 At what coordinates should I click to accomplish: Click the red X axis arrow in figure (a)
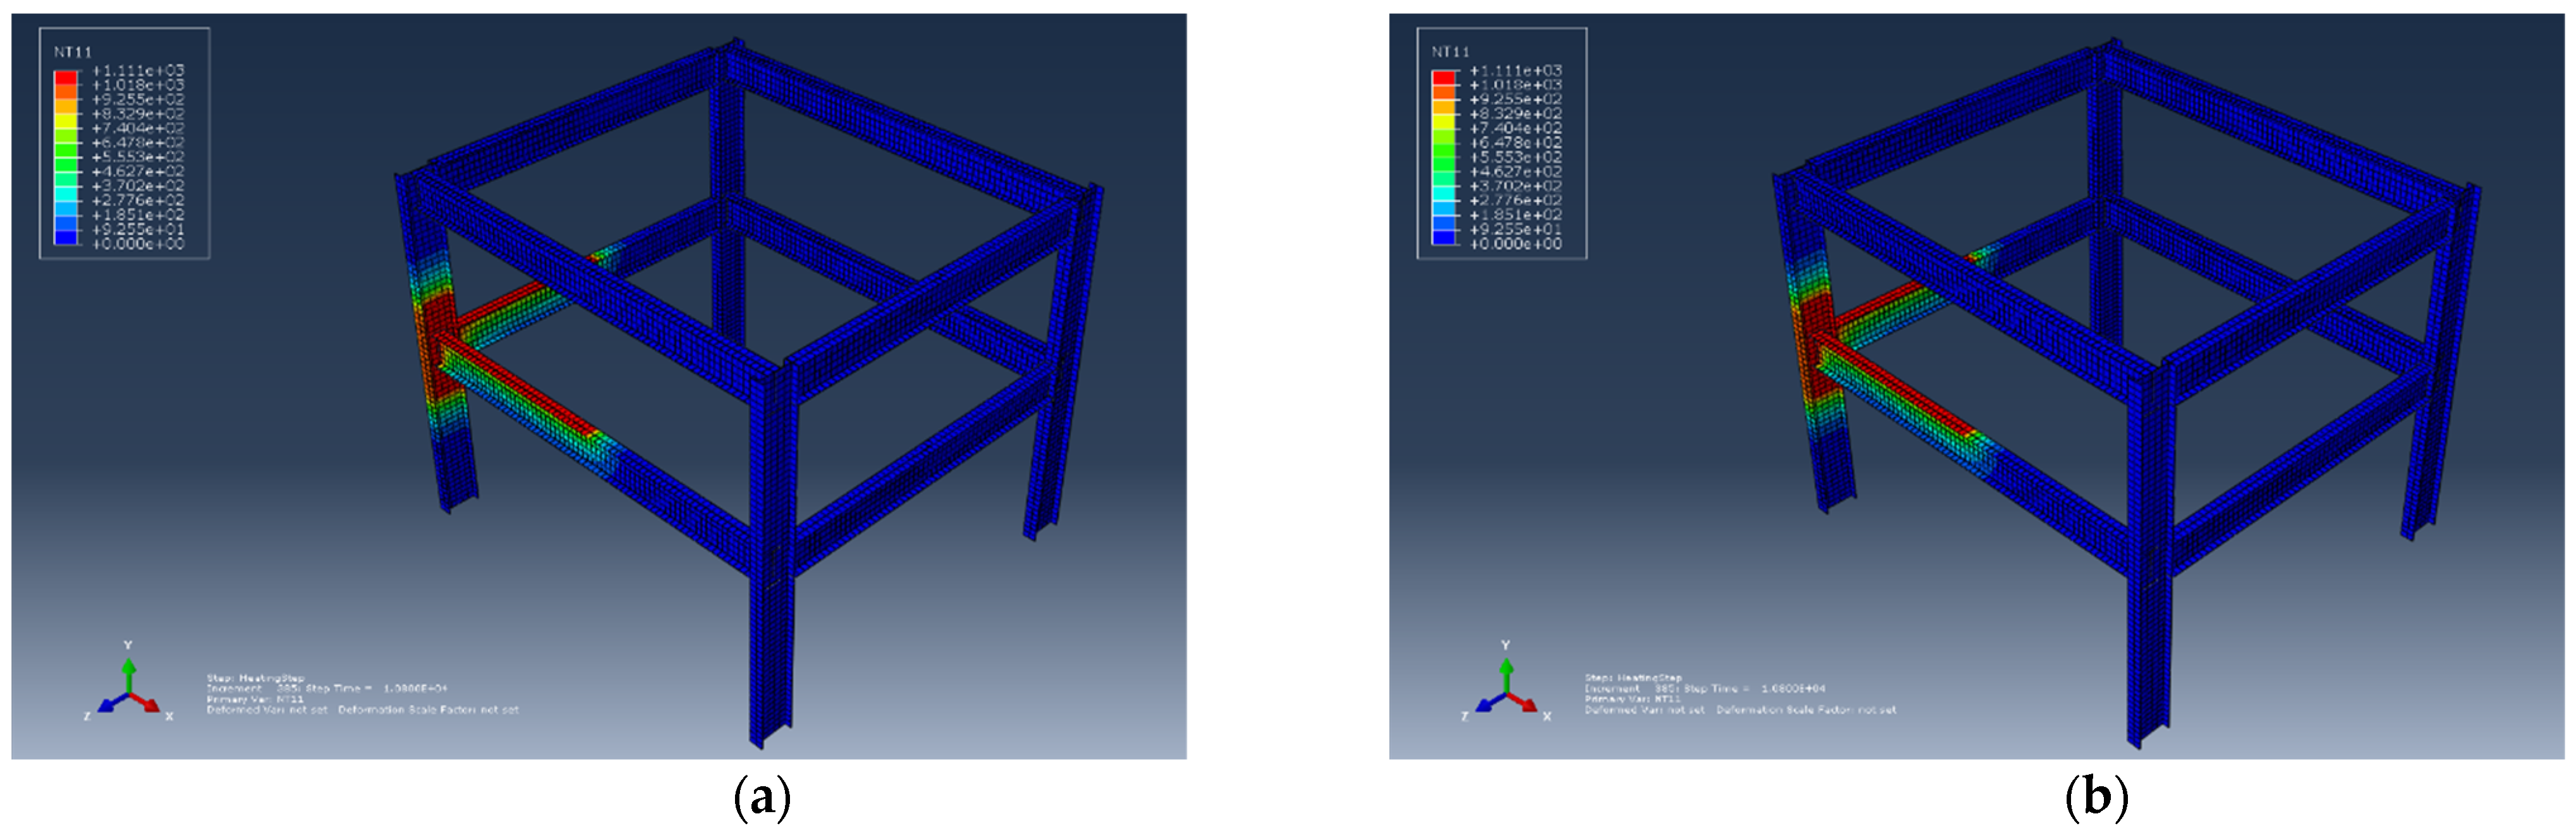tap(148, 704)
